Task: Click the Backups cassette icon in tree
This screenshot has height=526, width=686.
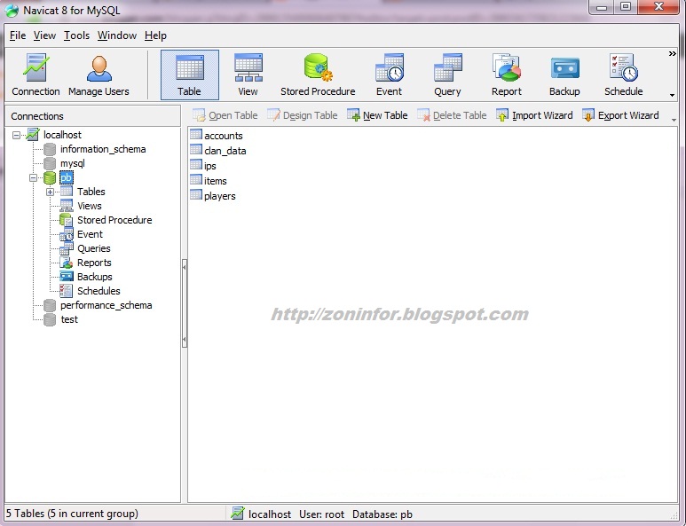Action: pos(67,277)
